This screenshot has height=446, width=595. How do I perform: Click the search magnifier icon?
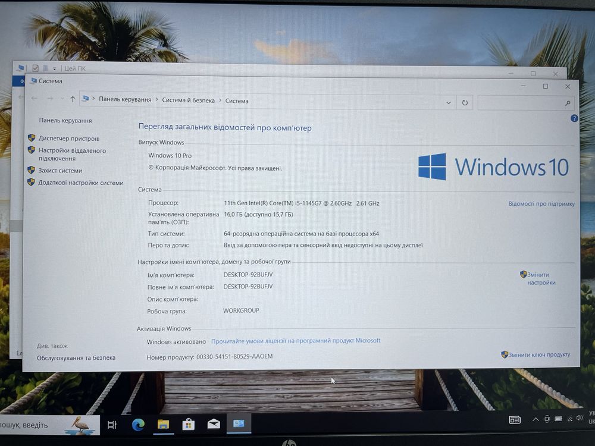[x=567, y=103]
